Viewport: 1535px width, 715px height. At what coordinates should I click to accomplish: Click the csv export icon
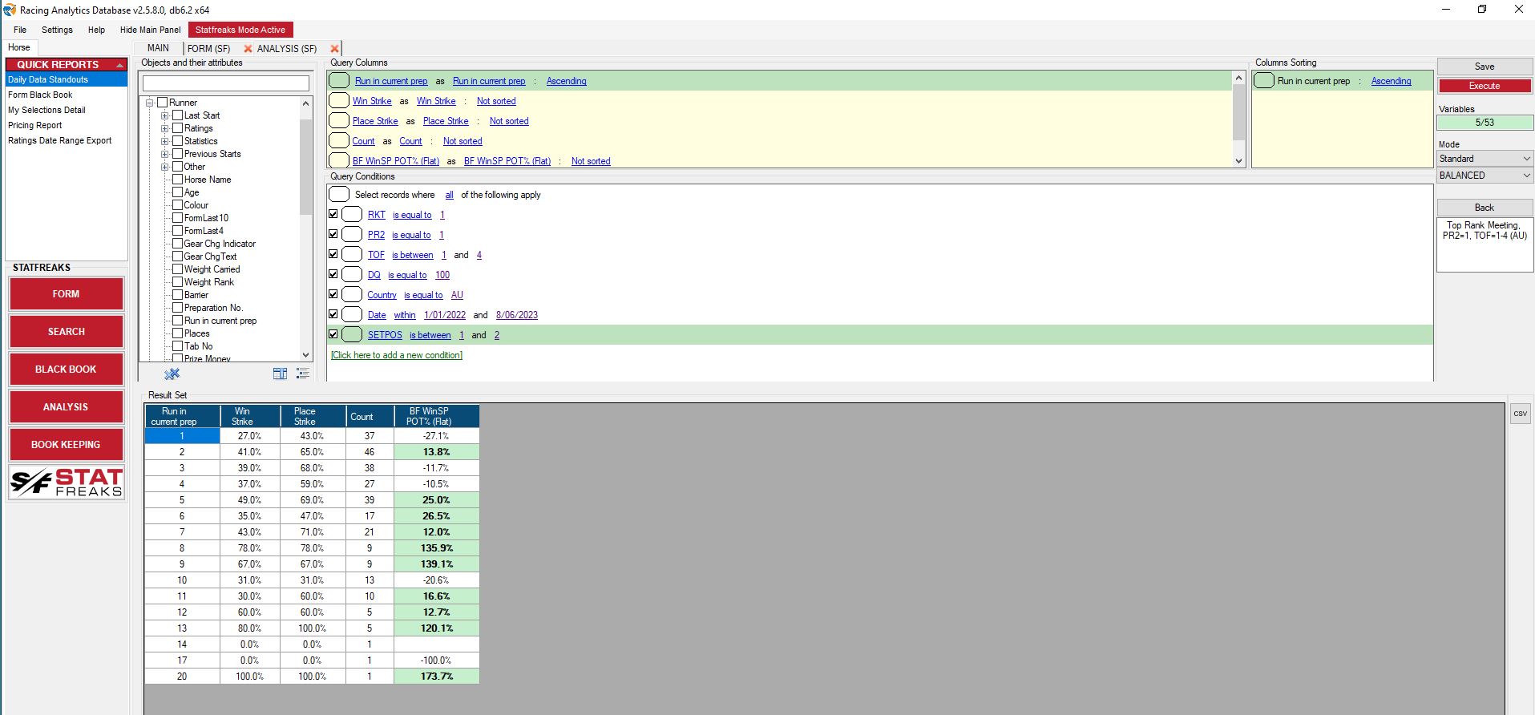pyautogui.click(x=1520, y=413)
